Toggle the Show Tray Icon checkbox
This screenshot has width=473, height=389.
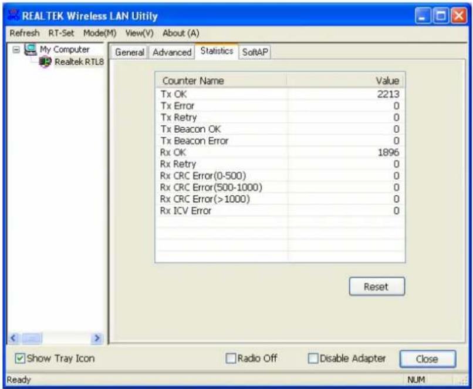click(x=20, y=358)
